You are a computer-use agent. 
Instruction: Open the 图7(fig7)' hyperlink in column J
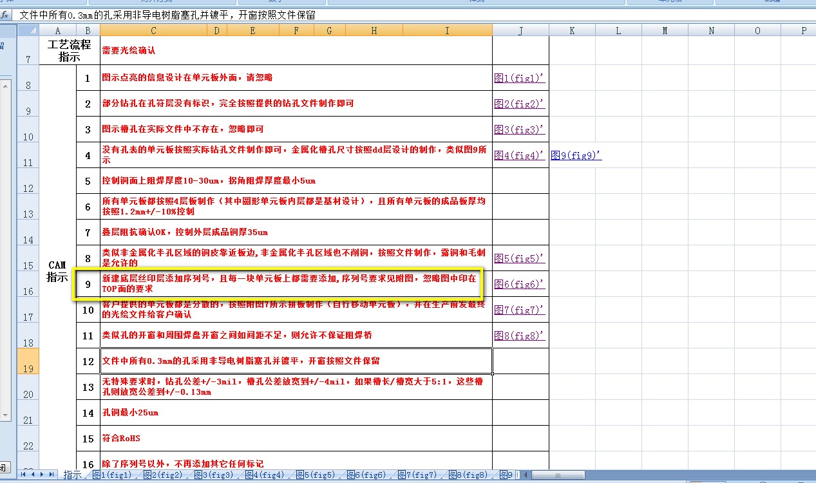[x=520, y=310]
